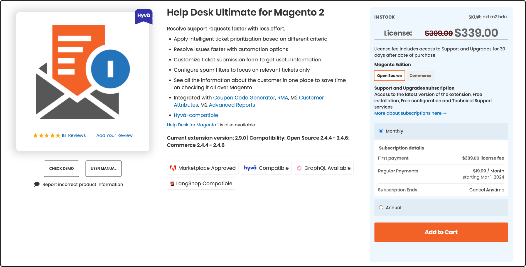The height and width of the screenshot is (267, 526).
Task: Open M2 Customer Attributes link
Action: (x=249, y=101)
